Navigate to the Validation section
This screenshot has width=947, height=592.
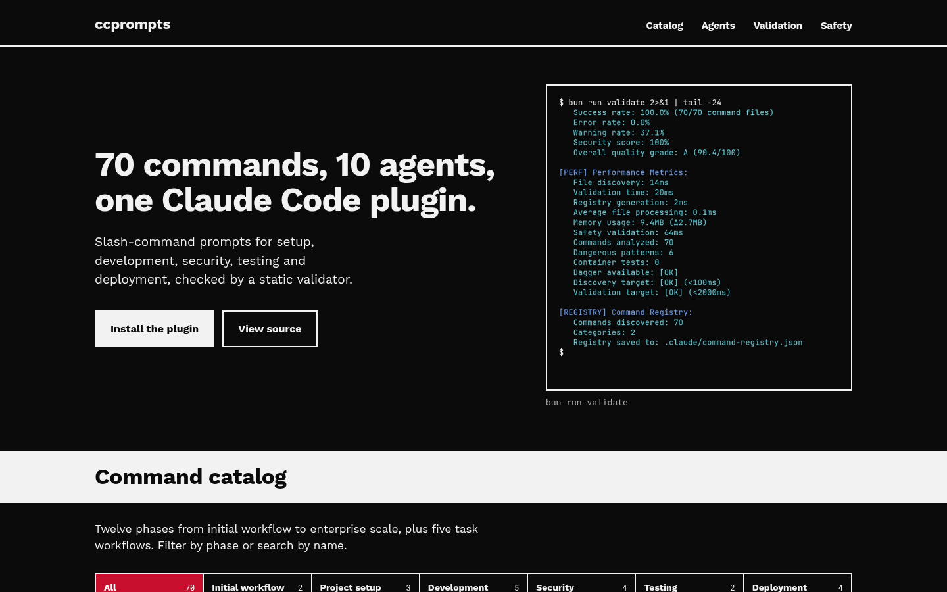coord(777,26)
